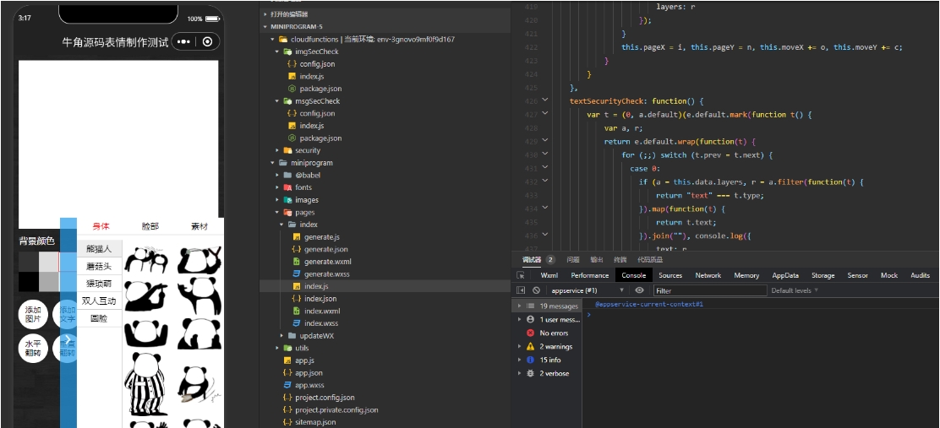
Task: Open the mini program capsule three-dots menu
Action: click(184, 42)
